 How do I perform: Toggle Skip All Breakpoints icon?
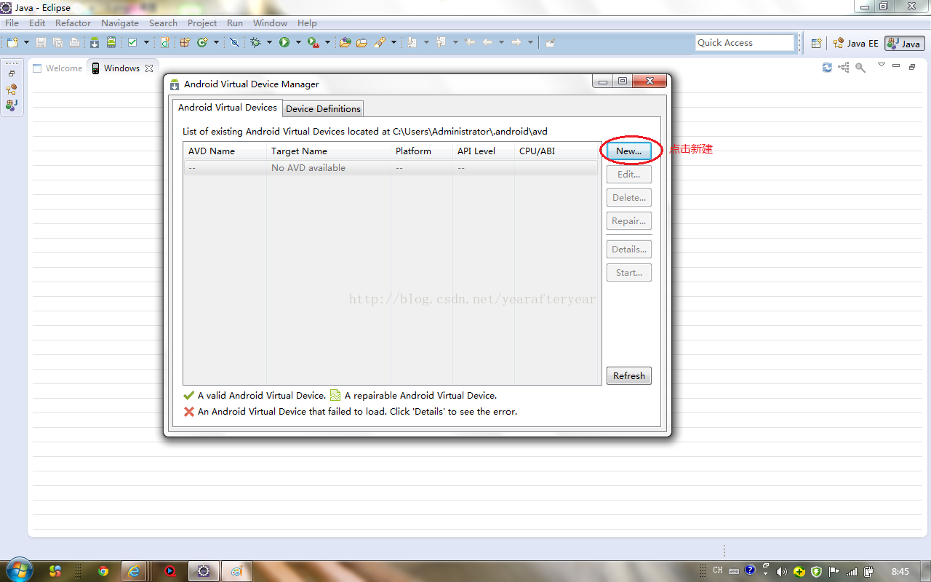pos(234,43)
